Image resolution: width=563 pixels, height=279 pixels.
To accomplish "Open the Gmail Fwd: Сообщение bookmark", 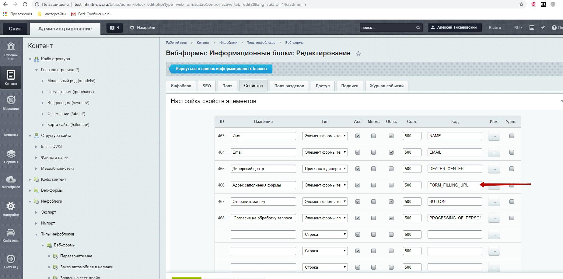I will [91, 14].
